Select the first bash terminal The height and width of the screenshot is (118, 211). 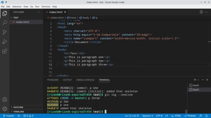pyautogui.click(x=199, y=85)
